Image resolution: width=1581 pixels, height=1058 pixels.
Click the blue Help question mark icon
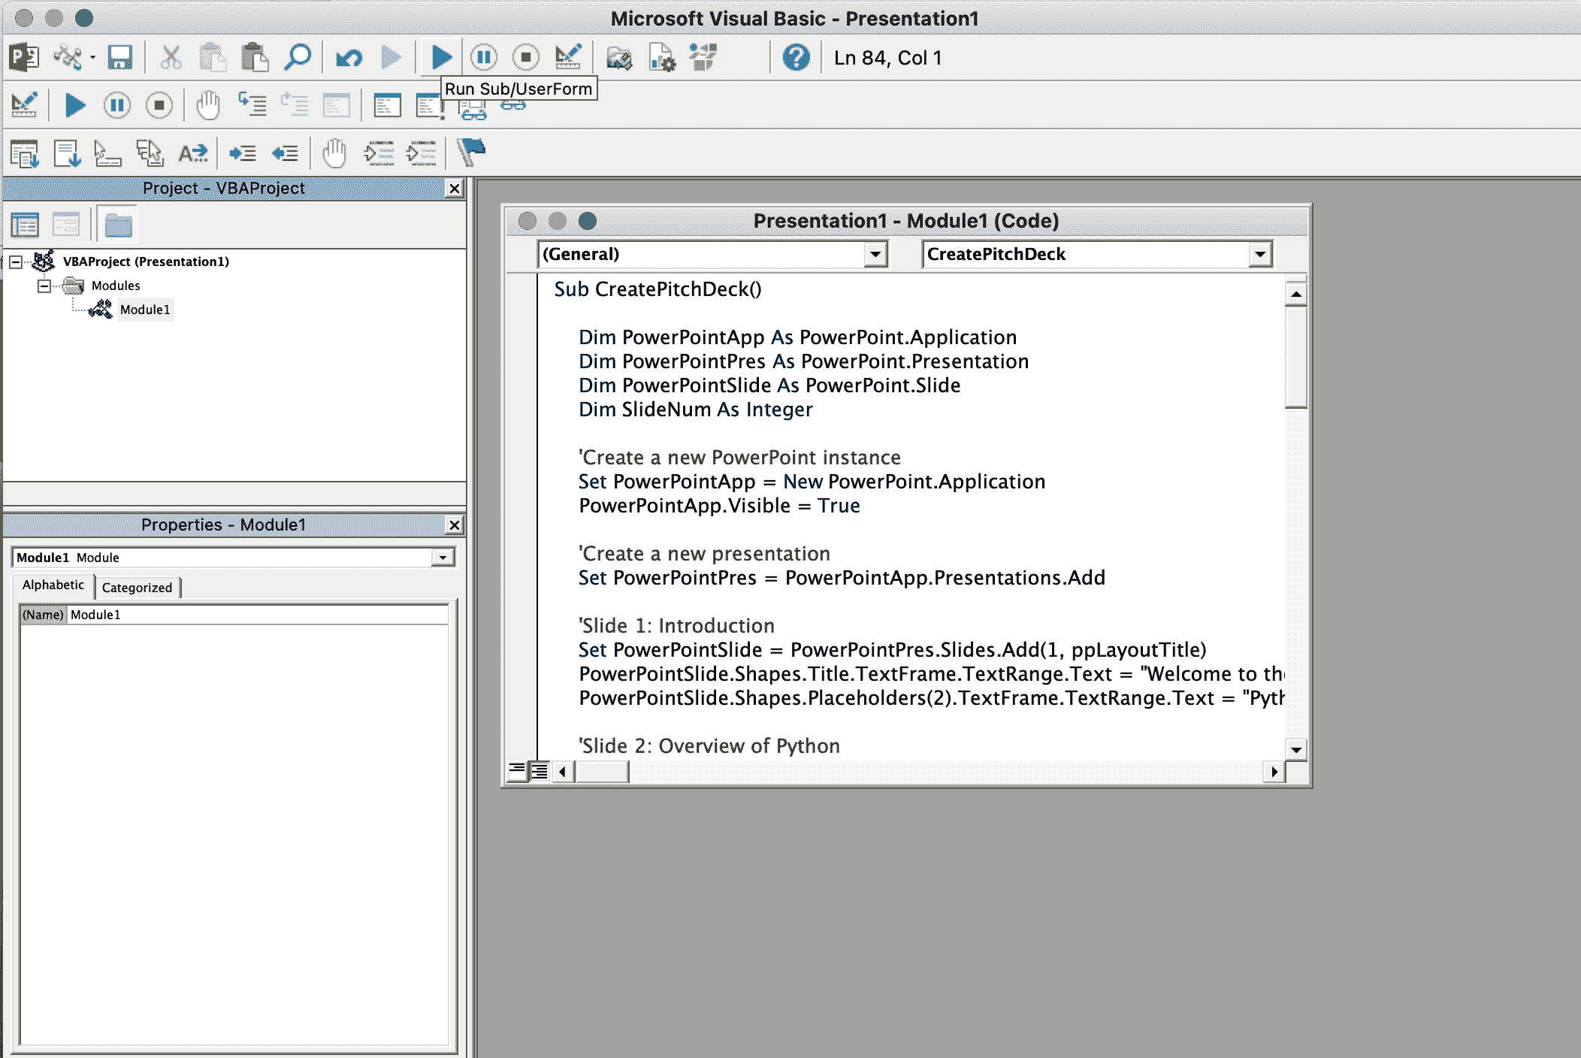(796, 57)
